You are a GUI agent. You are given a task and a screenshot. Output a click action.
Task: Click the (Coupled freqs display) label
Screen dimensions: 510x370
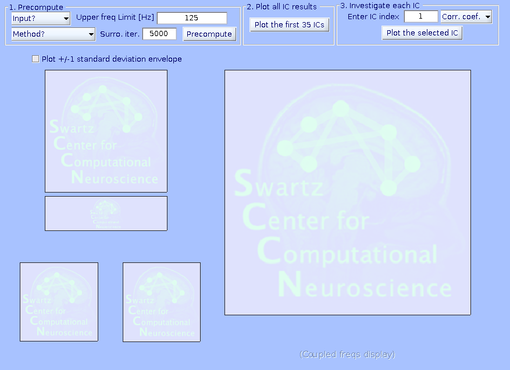(x=347, y=354)
